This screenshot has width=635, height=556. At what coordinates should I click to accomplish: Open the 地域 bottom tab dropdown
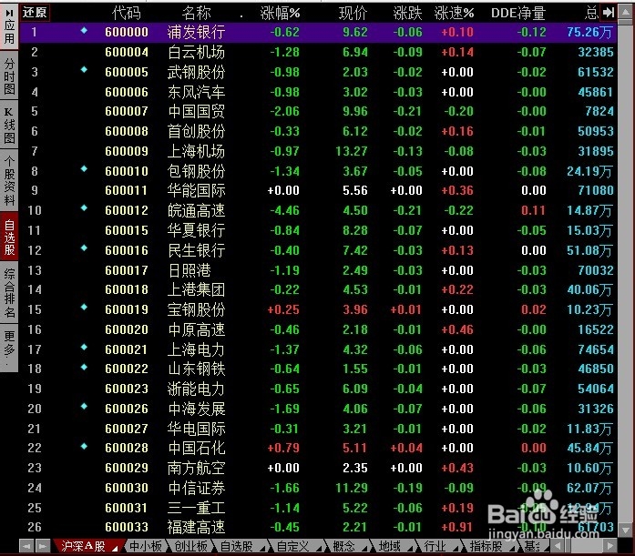[410, 549]
